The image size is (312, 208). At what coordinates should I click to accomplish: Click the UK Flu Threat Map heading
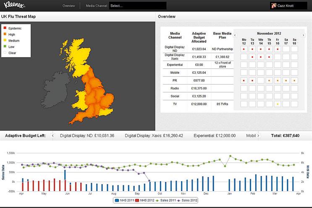coord(18,16)
